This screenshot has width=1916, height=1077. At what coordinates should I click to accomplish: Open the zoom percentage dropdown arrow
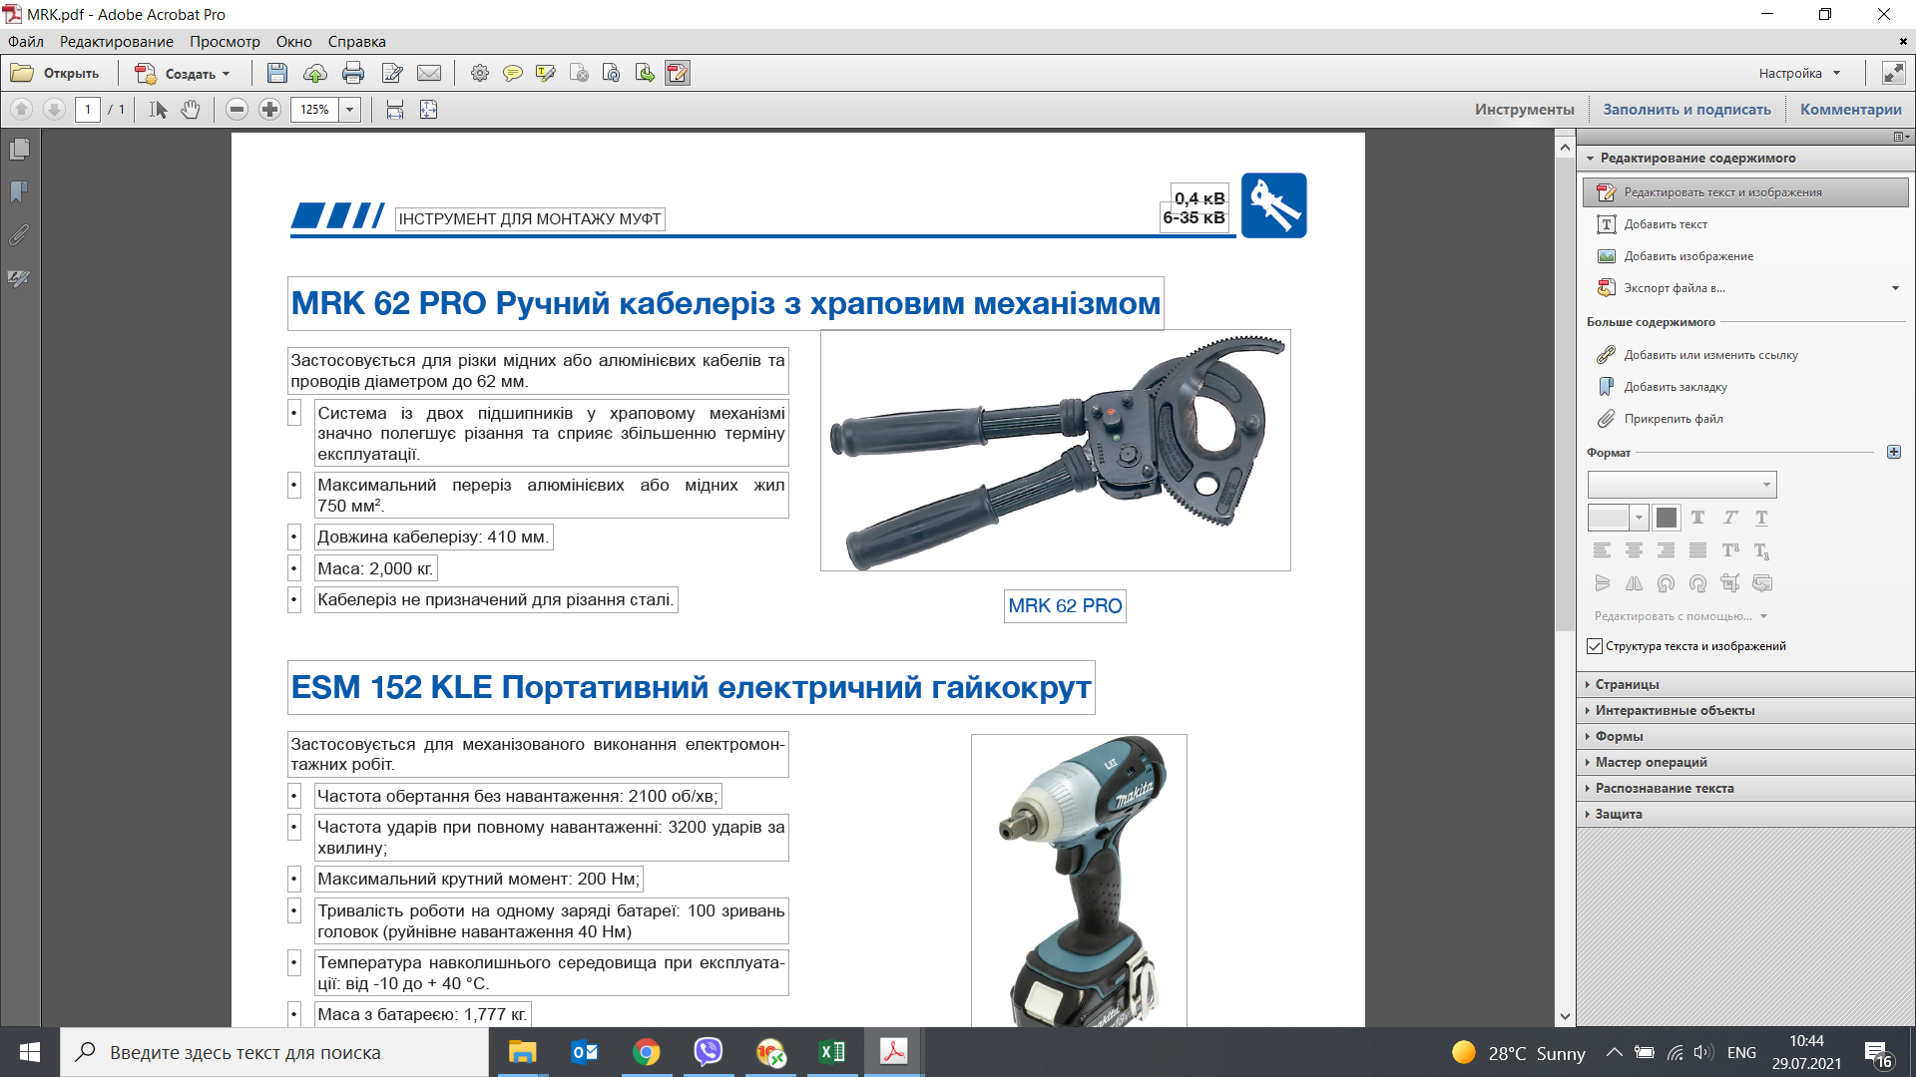click(350, 110)
